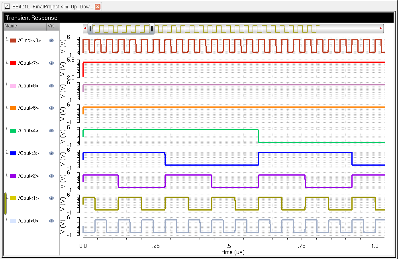This screenshot has height=259, width=398.
Task: Select the /Cout<1> signal entry
Action: [29, 198]
